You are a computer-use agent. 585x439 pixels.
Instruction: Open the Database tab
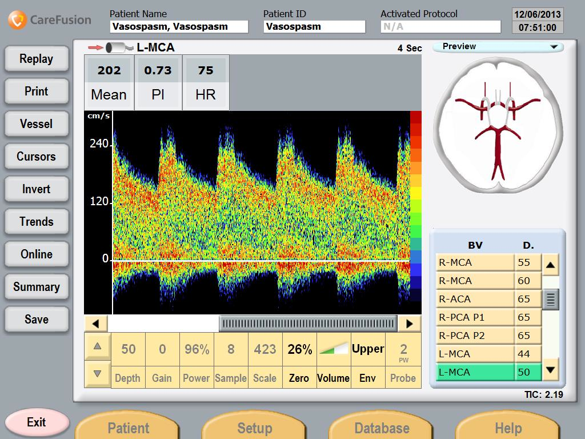pyautogui.click(x=382, y=428)
